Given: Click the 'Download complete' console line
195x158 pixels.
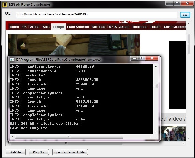Looking at the screenshot, I should (x=29, y=128).
